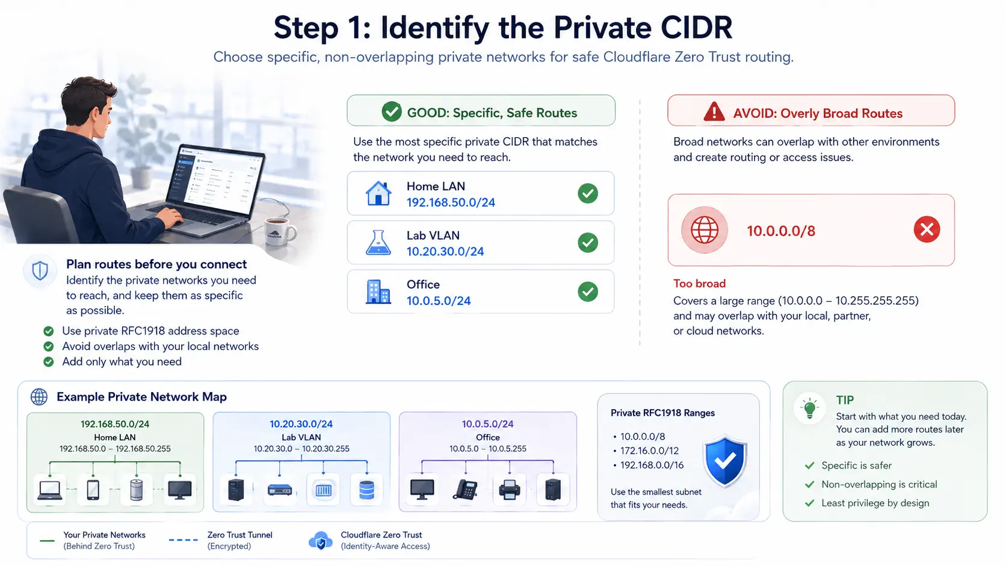This screenshot has height=566, width=1006.
Task: Select the monitor device in the Home LAN map
Action: (x=180, y=490)
